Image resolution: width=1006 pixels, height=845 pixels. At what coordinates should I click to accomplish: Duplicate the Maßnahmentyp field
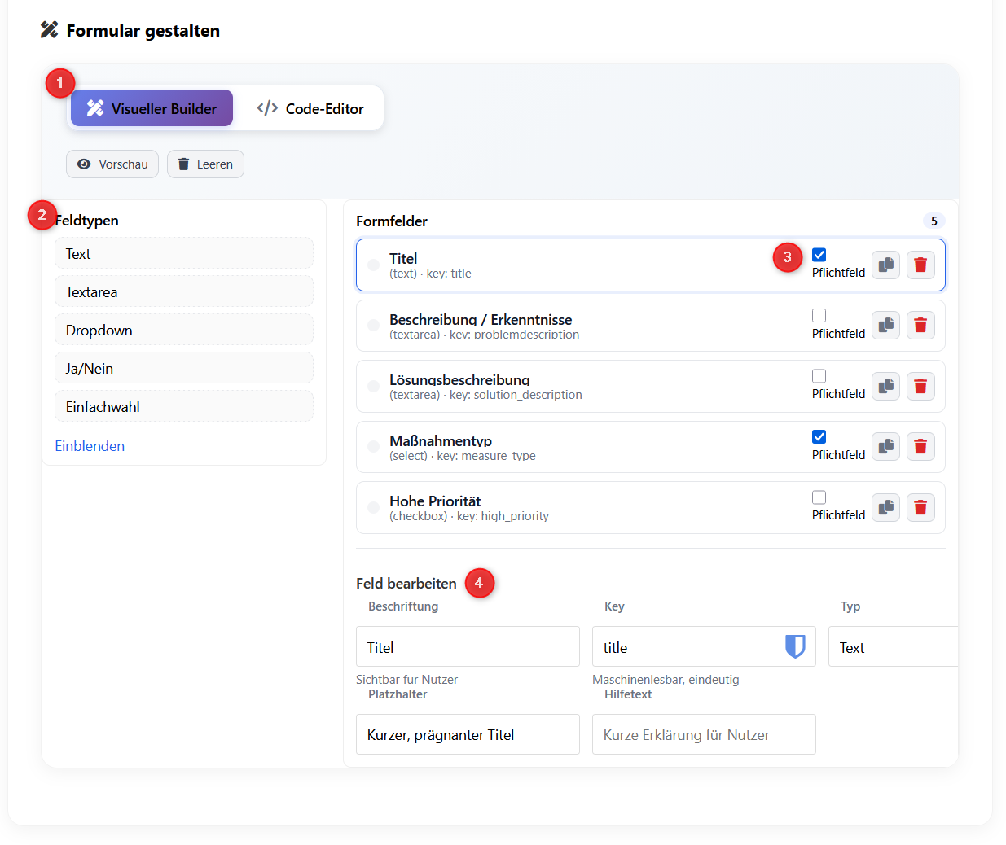point(885,446)
